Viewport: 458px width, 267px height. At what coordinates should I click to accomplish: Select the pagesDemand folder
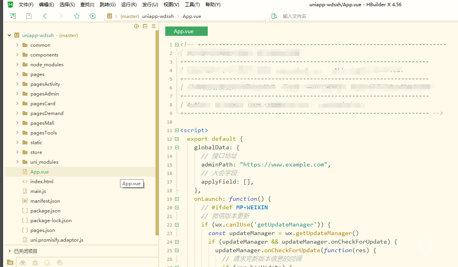click(x=47, y=113)
